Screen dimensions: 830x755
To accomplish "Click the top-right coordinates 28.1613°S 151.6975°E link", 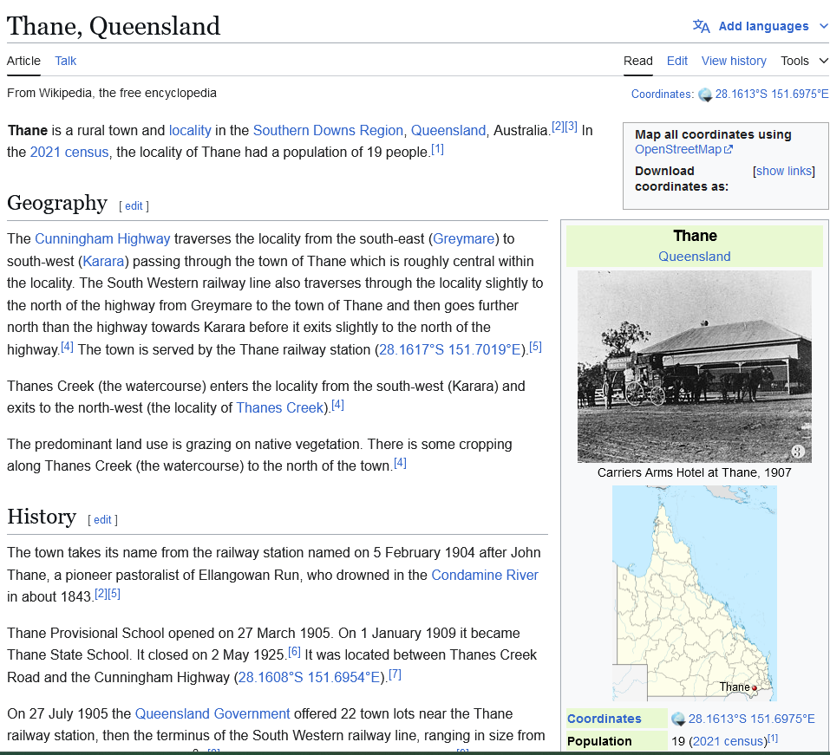I will coord(772,94).
